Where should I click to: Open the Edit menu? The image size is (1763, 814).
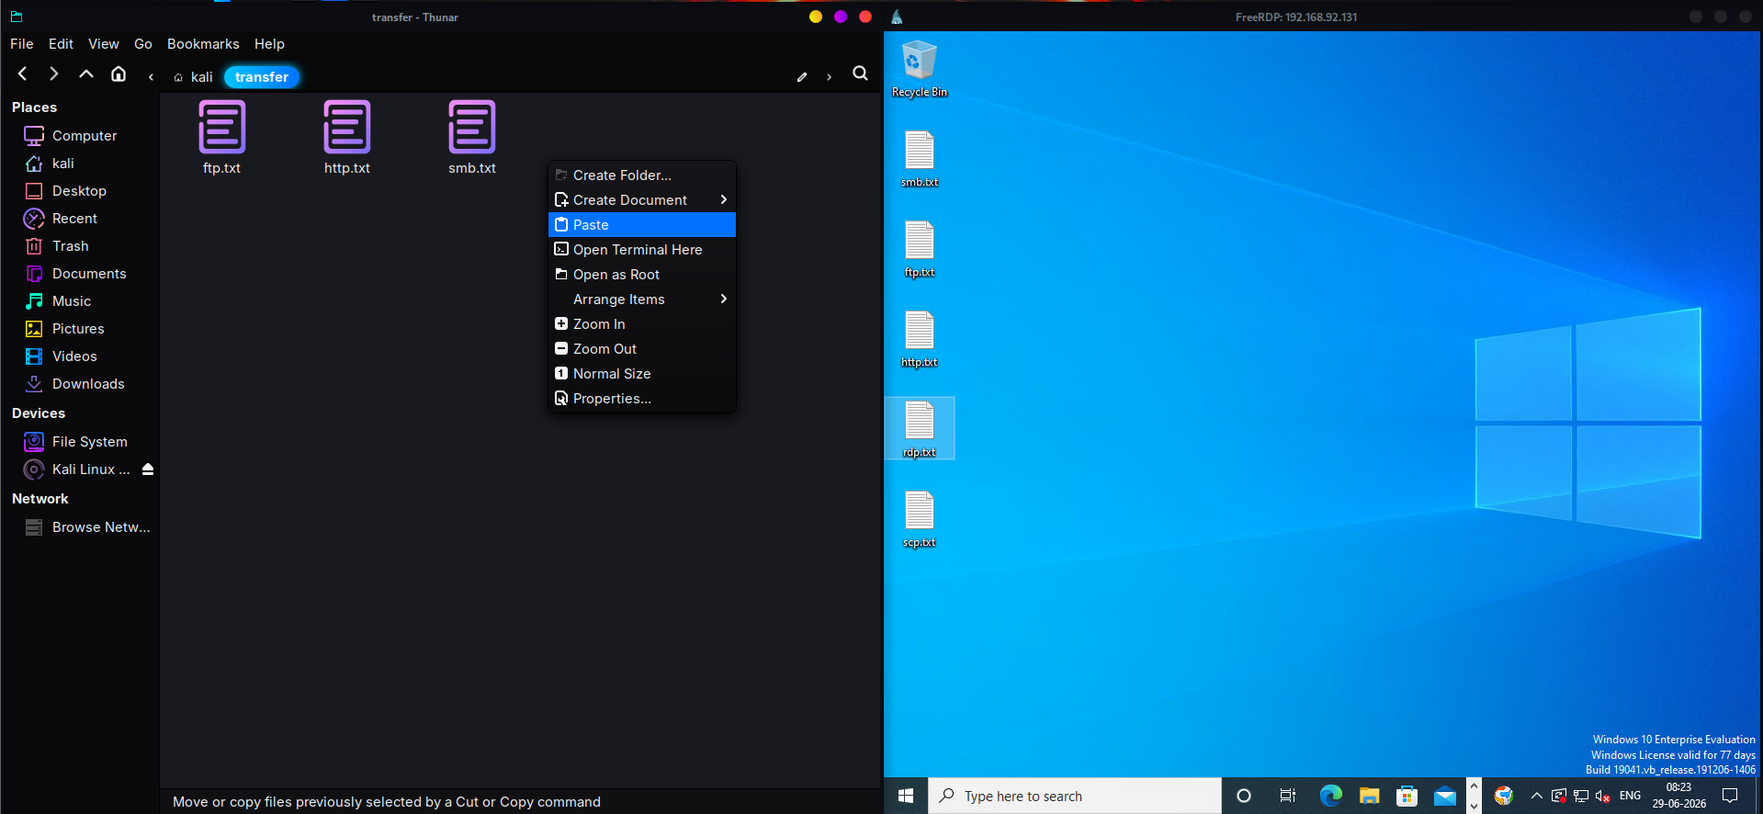click(61, 44)
